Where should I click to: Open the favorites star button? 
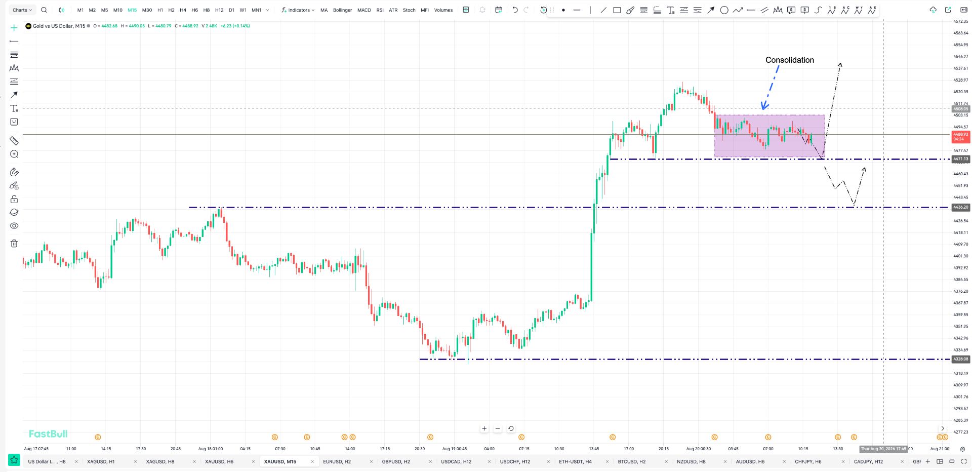14,460
